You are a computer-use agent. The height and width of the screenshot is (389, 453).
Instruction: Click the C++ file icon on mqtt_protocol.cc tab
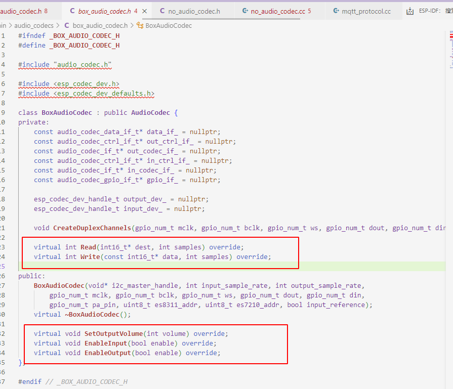coord(336,11)
